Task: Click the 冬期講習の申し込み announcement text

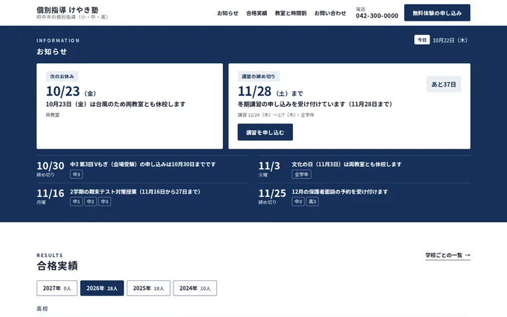Action: [x=316, y=104]
